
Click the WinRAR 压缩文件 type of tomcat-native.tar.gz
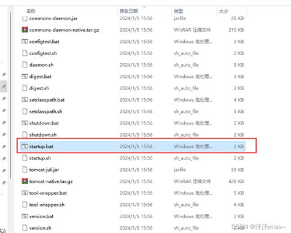pos(192,181)
